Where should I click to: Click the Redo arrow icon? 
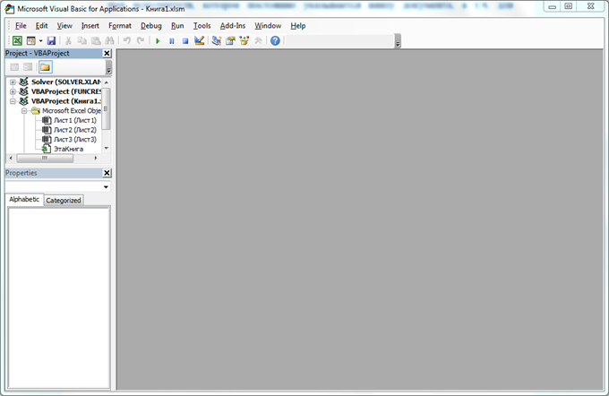coord(141,40)
